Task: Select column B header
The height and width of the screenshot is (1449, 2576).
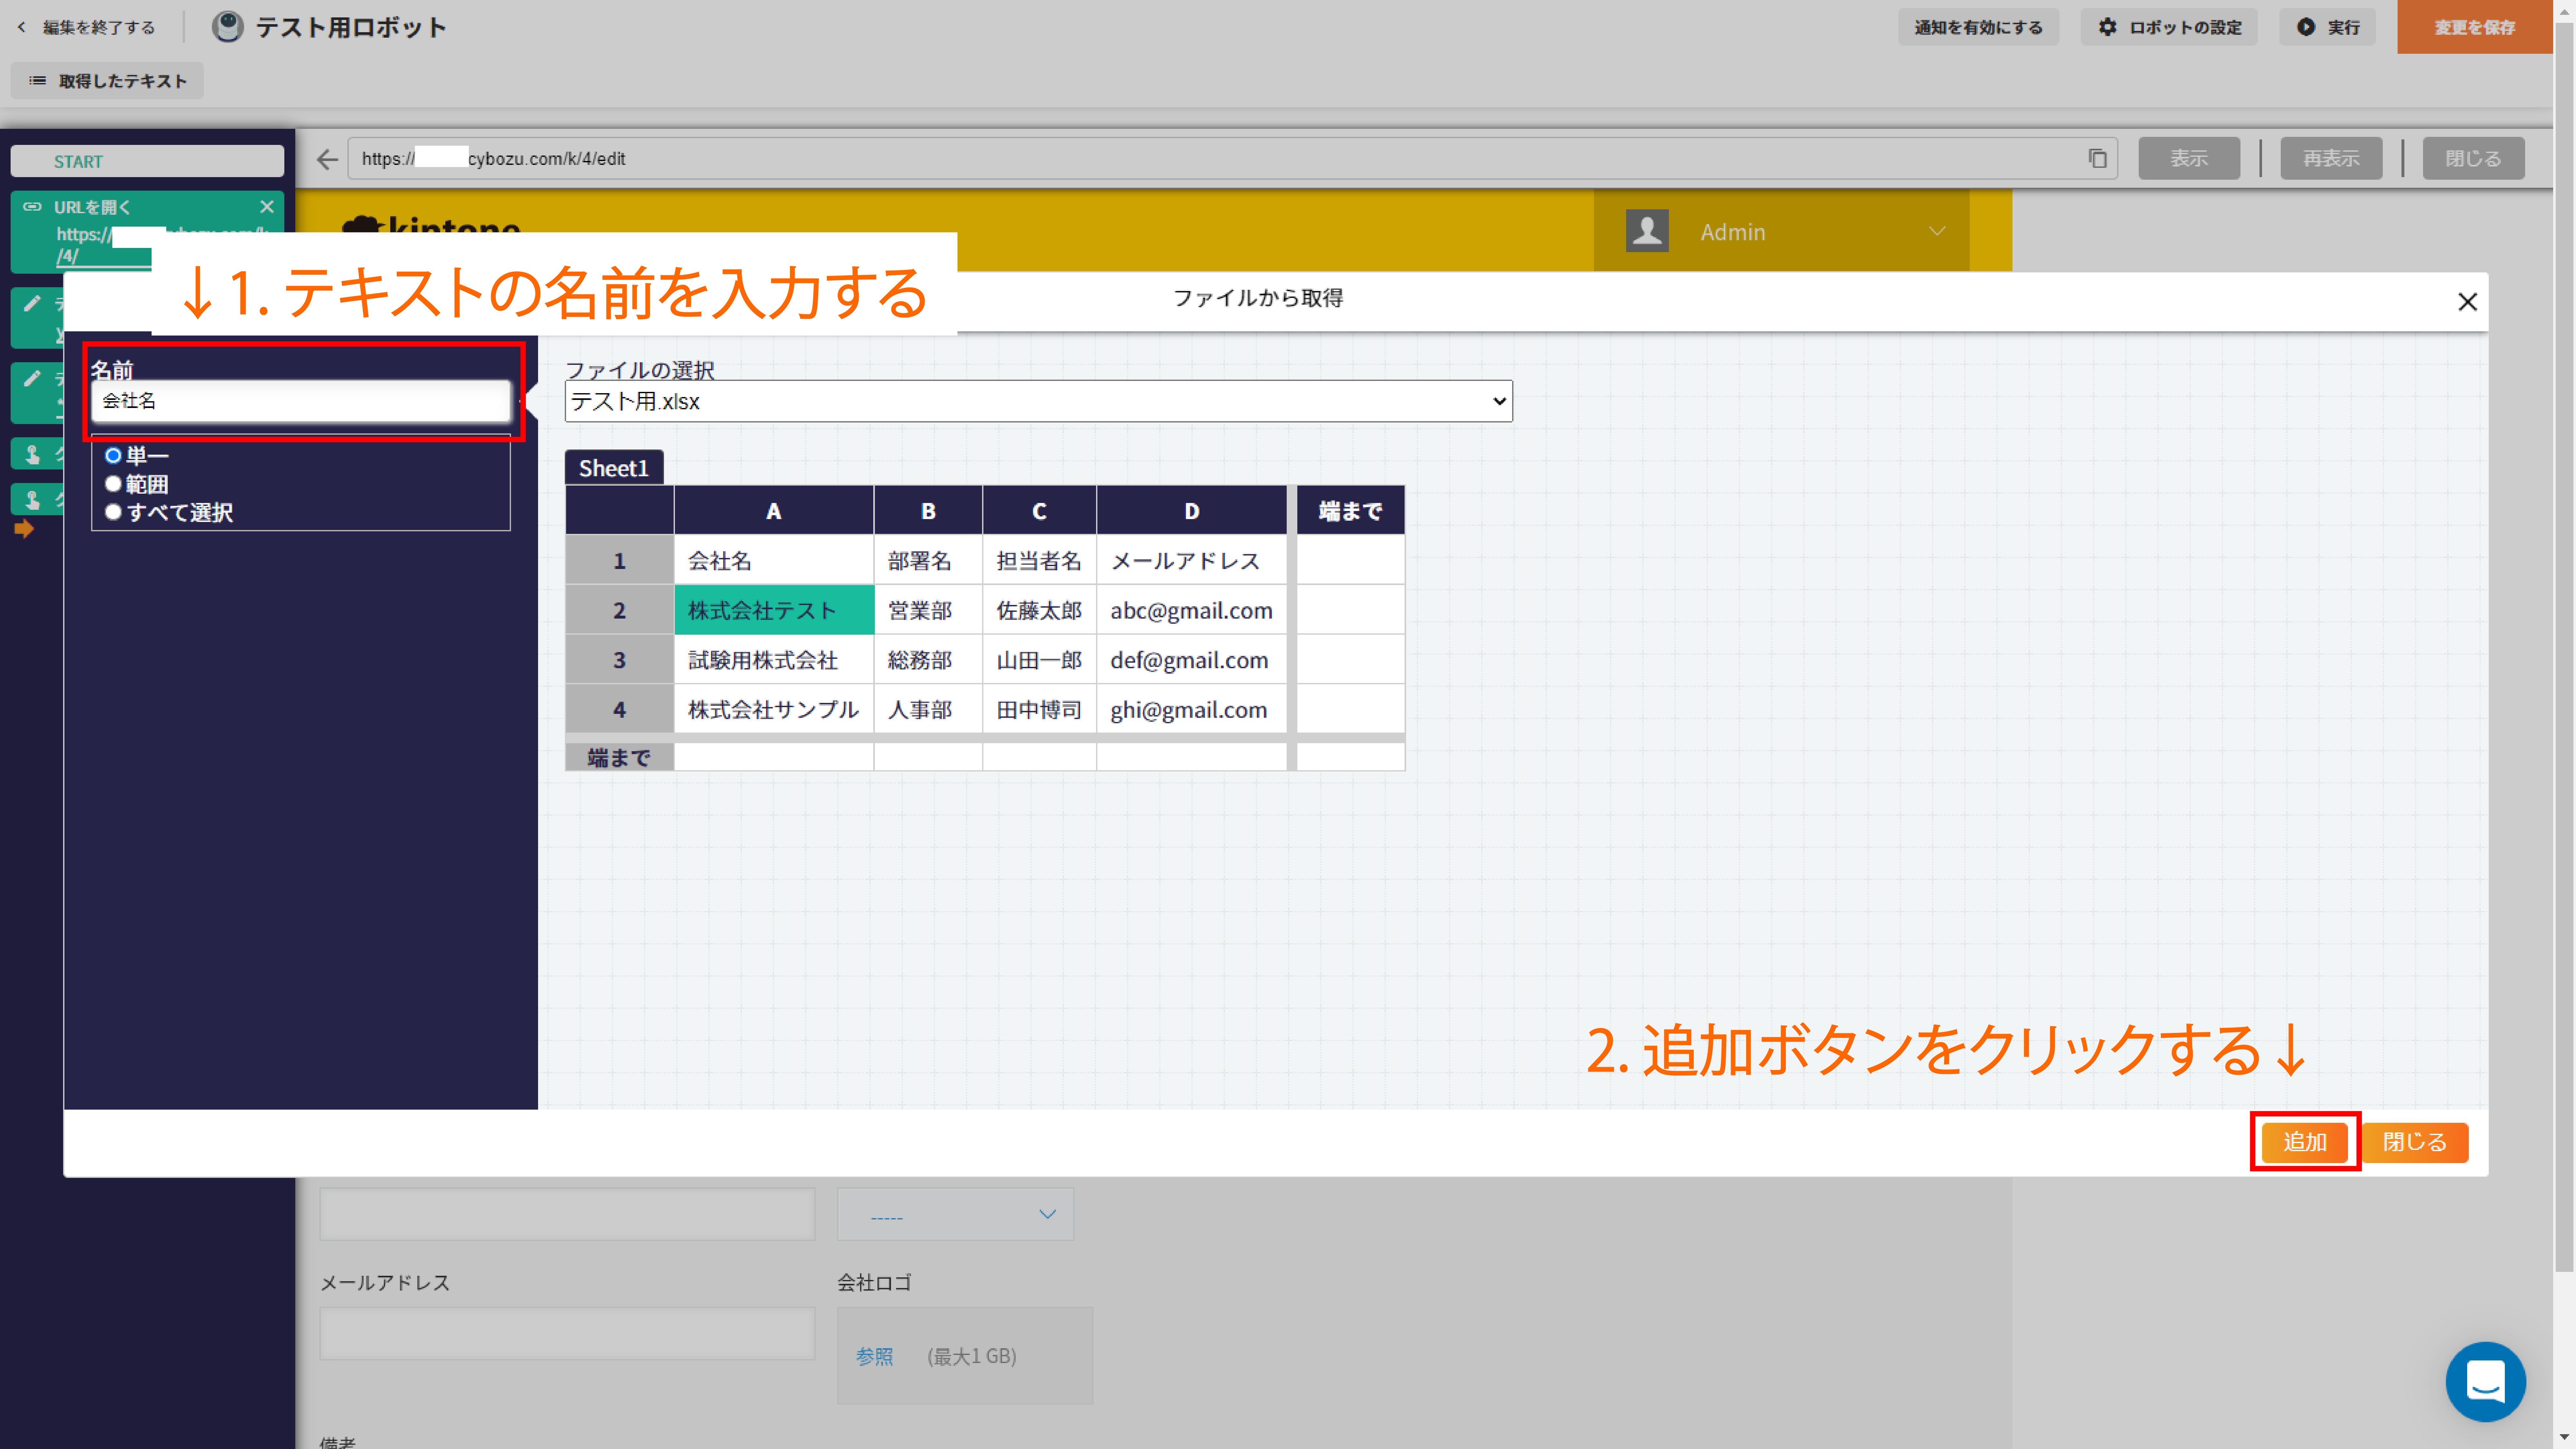Action: coord(928,511)
